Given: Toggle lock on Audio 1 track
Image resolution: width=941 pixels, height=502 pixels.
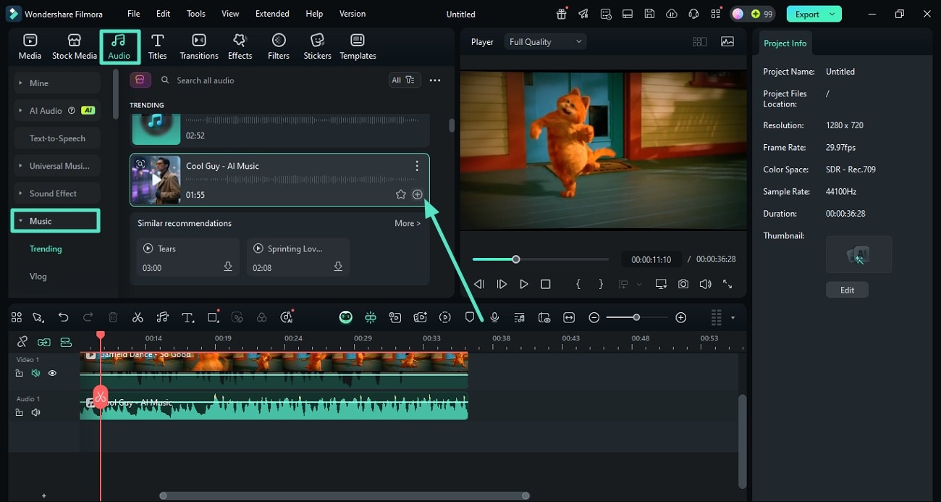Looking at the screenshot, I should coord(20,412).
